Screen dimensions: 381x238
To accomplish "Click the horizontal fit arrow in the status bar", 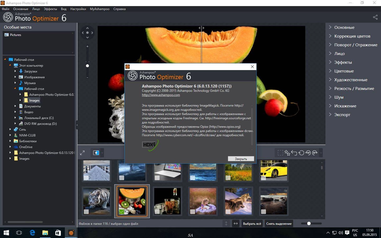I will [235, 223].
